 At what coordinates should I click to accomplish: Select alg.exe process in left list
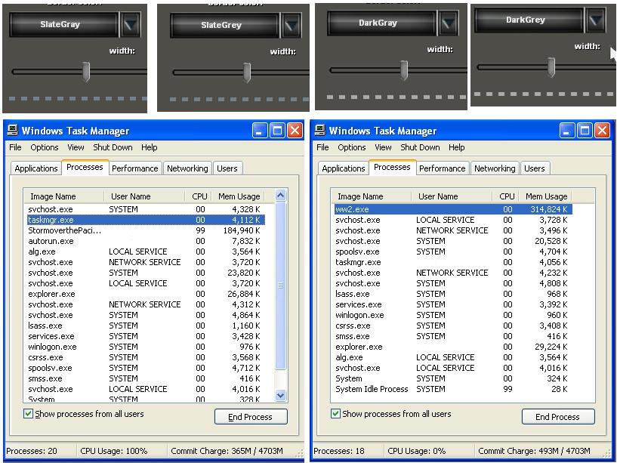pos(146,252)
